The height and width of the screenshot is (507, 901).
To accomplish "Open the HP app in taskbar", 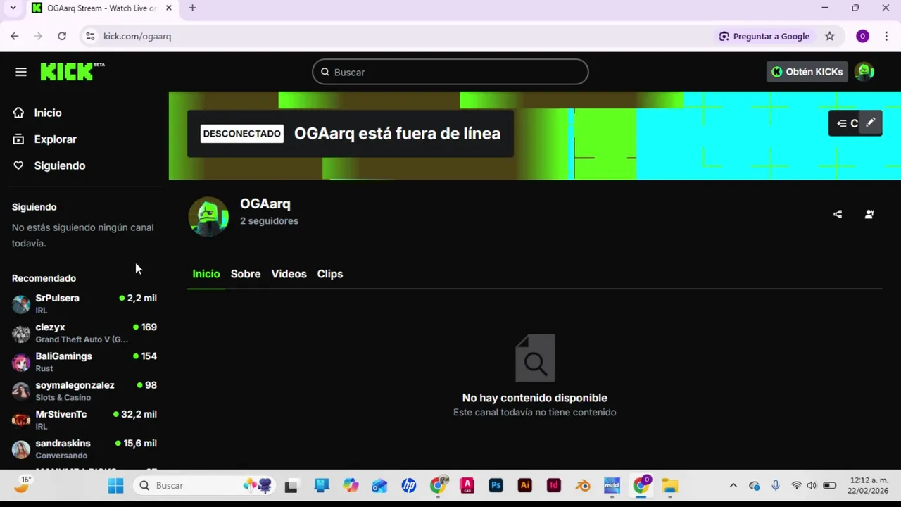I will [409, 486].
